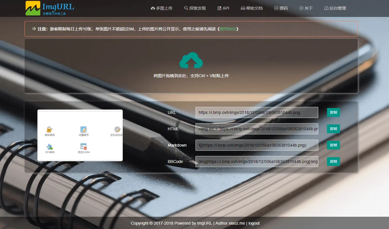Click the large green upload cloud icon

[191, 60]
